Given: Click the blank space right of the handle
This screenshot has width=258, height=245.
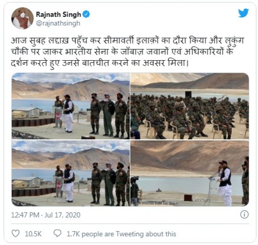Looking at the screenshot, I should 158,23.
